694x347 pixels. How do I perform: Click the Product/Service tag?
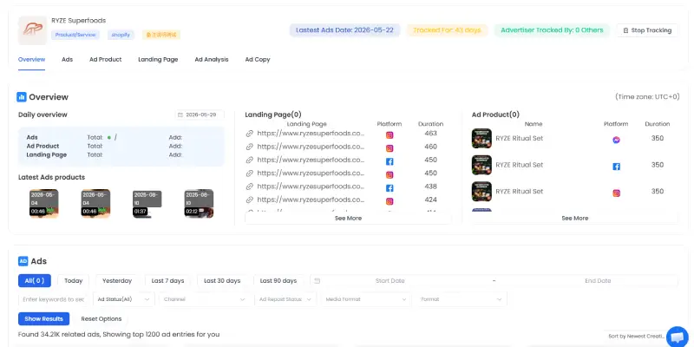tap(75, 35)
